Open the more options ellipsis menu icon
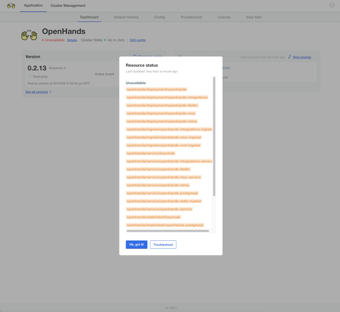 point(332,5)
